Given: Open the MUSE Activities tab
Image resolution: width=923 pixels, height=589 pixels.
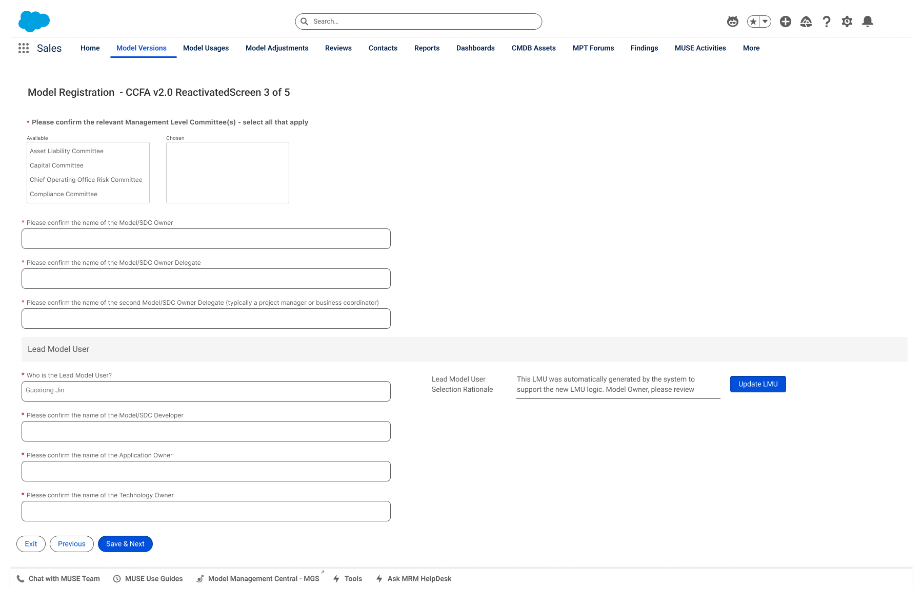Looking at the screenshot, I should click(700, 48).
